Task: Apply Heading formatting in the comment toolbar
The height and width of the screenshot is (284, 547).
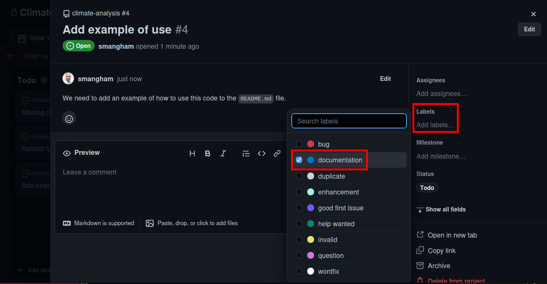Action: coord(192,153)
